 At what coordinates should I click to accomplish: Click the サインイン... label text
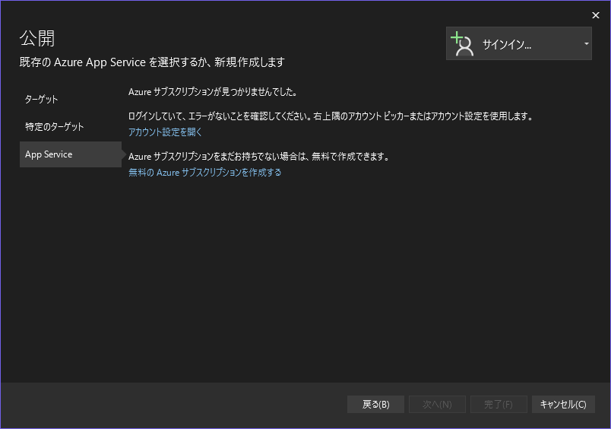[x=507, y=44]
